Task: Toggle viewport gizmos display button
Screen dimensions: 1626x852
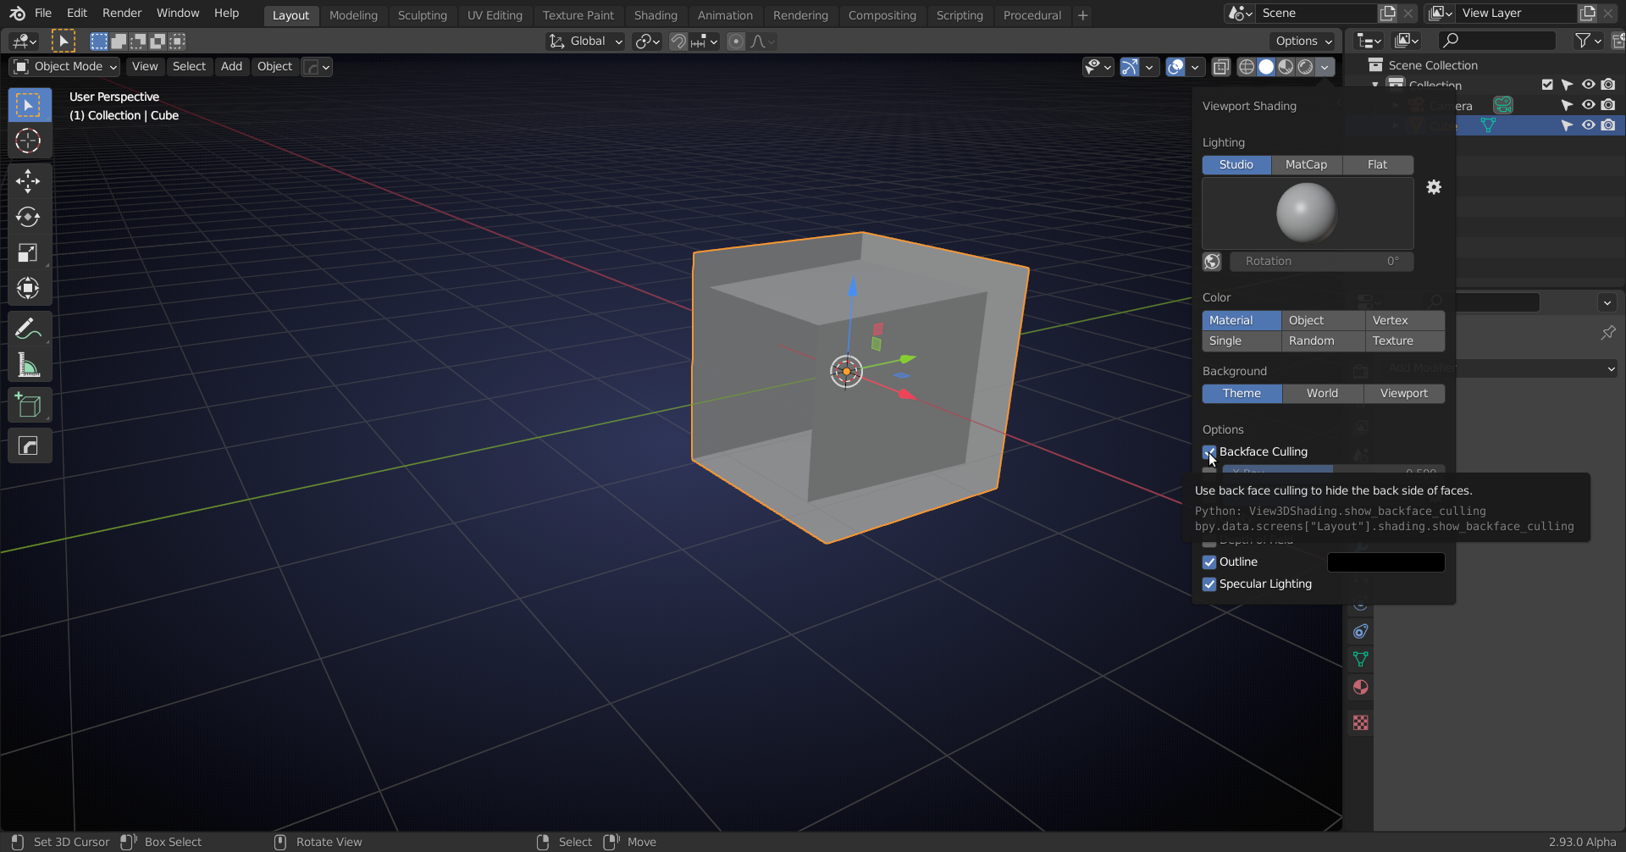Action: 1130,67
